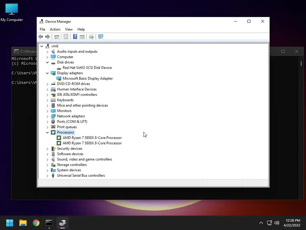Switch to Command Prompt on taskbar
306x230 pixels.
pos(49,223)
